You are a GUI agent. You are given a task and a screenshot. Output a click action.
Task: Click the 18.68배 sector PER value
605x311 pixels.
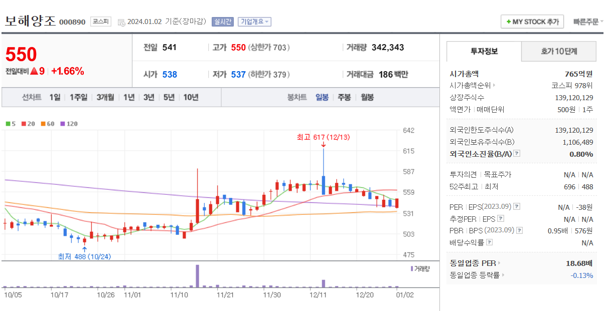(x=579, y=263)
